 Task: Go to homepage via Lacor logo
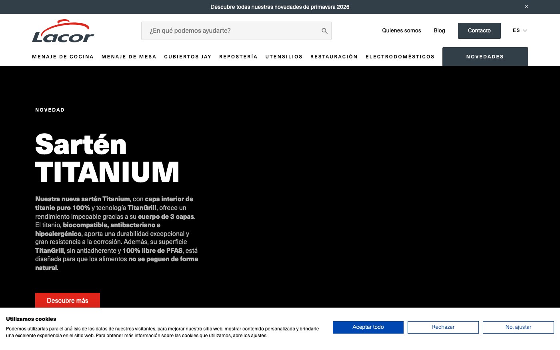click(63, 31)
